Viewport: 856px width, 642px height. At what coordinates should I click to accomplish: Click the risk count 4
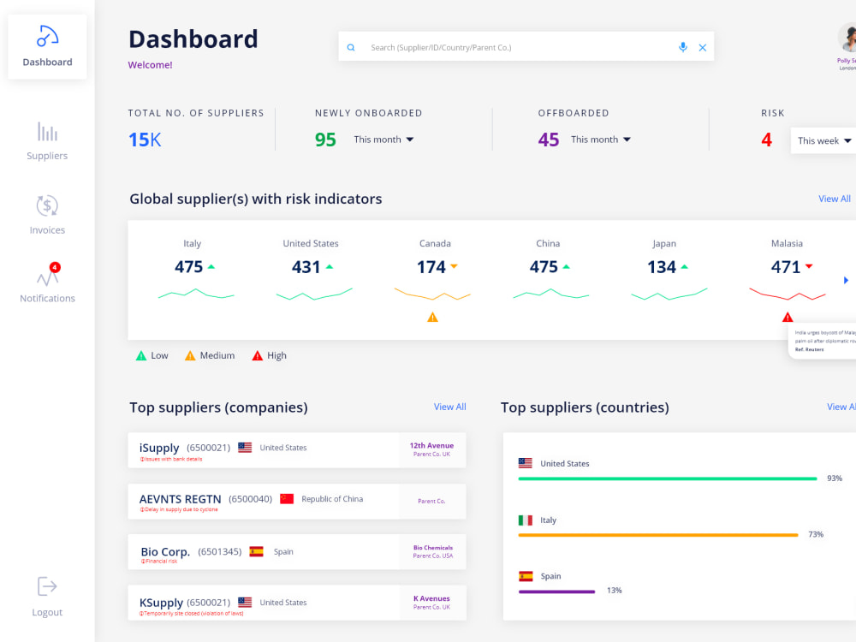click(766, 140)
